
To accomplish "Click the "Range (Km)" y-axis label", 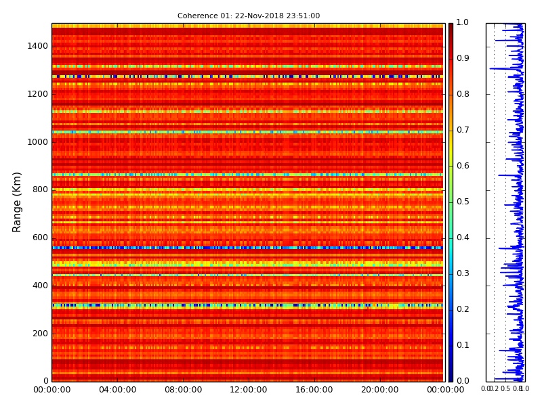I will pyautogui.click(x=16, y=202).
